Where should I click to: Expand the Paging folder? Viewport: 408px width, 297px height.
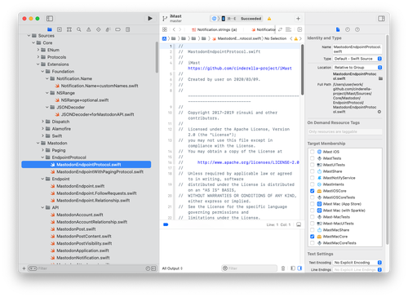[42, 150]
